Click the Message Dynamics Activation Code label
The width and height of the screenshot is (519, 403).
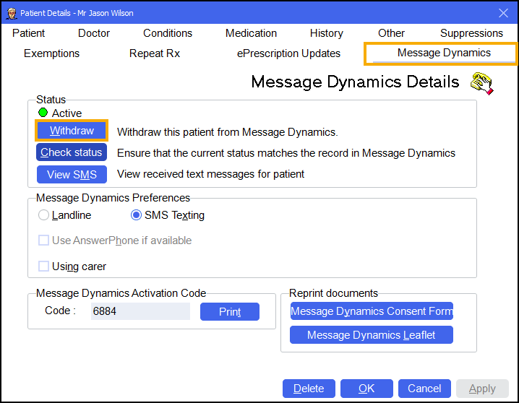point(121,293)
